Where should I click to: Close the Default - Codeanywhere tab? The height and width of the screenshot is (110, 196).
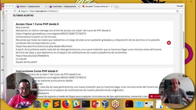[x=46, y=6]
